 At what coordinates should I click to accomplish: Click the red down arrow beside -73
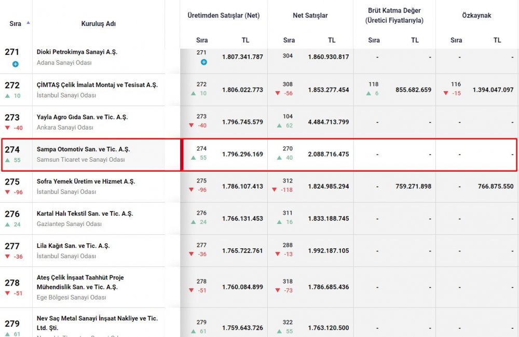278,290
